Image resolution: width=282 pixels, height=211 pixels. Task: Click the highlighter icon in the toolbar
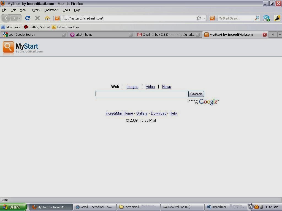[x=277, y=18]
